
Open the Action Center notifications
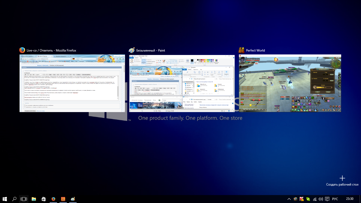coord(327,199)
